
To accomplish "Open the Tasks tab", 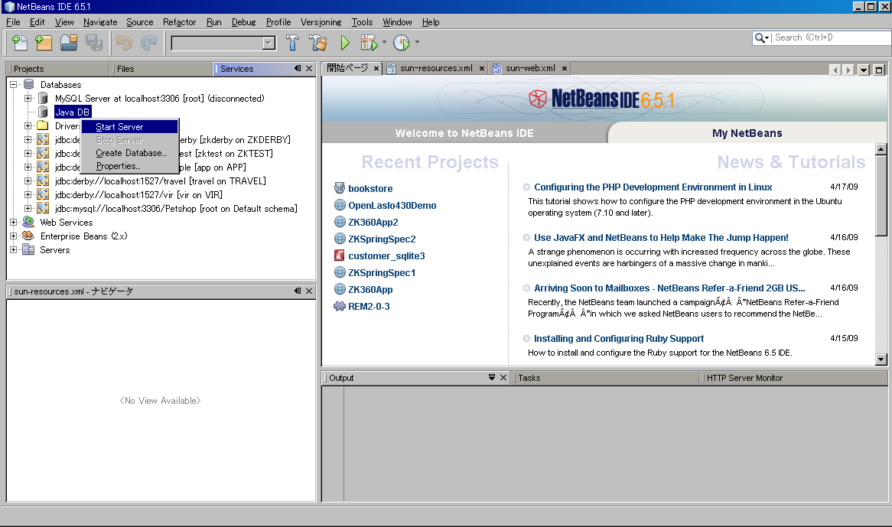I will pos(605,378).
